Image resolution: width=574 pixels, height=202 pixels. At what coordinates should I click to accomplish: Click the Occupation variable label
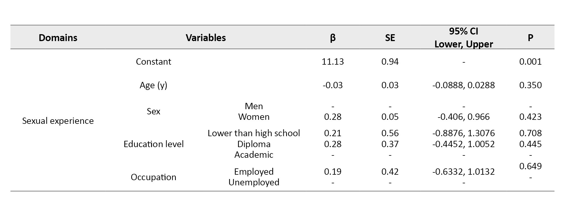tap(153, 177)
